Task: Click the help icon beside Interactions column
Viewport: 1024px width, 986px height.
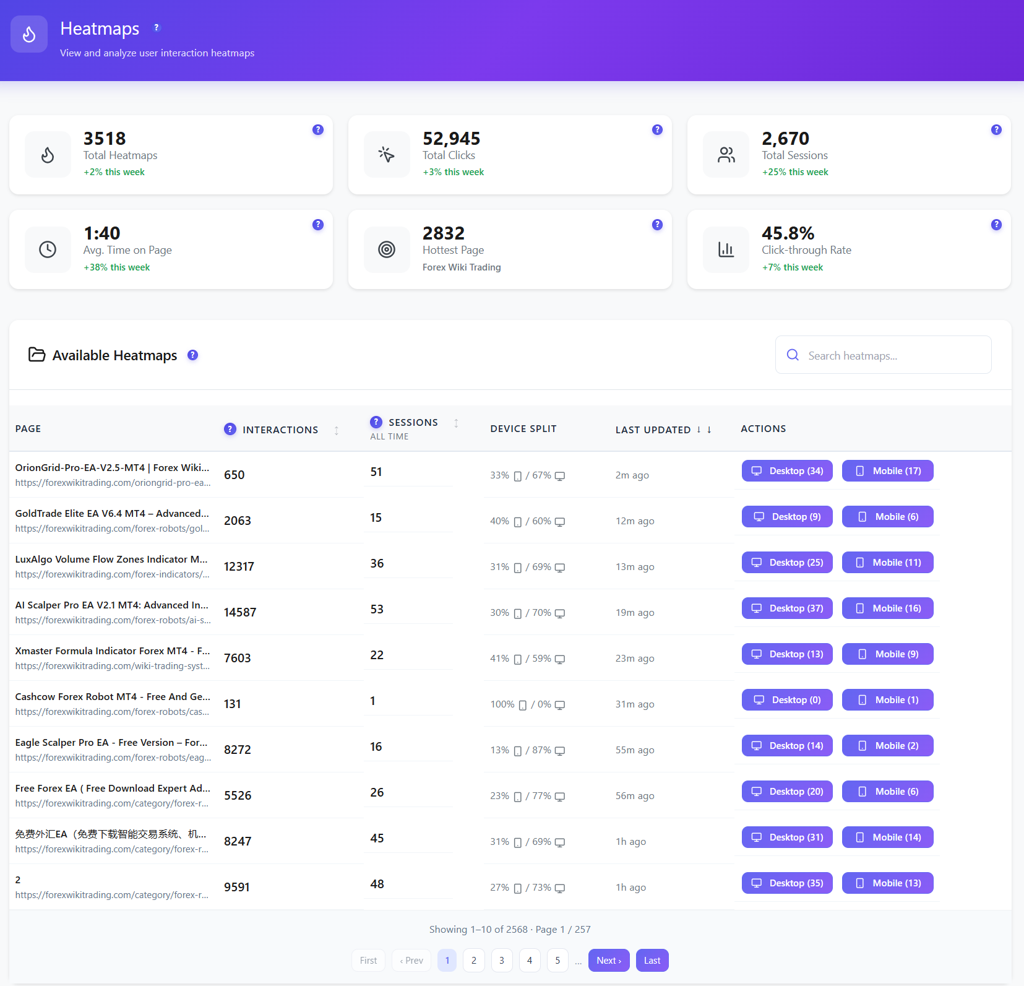Action: pyautogui.click(x=230, y=429)
